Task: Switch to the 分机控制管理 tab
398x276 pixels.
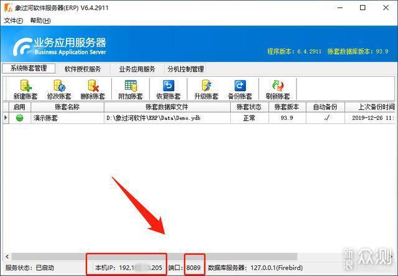Action: (186, 69)
